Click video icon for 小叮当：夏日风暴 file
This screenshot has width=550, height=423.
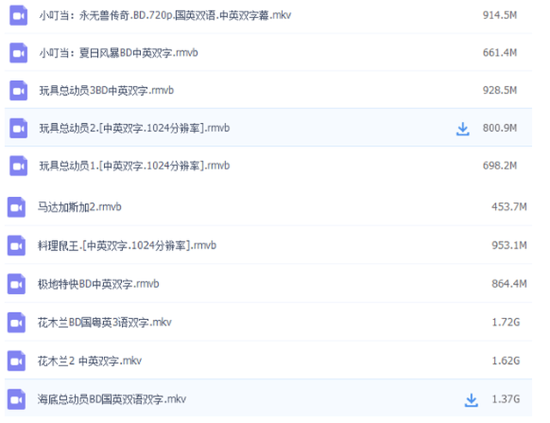pyautogui.click(x=18, y=53)
